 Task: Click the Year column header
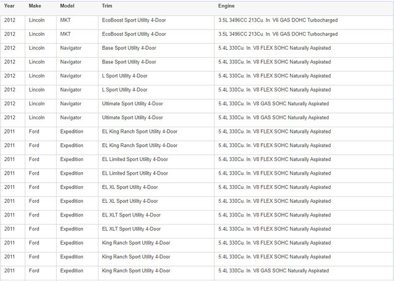click(9, 6)
